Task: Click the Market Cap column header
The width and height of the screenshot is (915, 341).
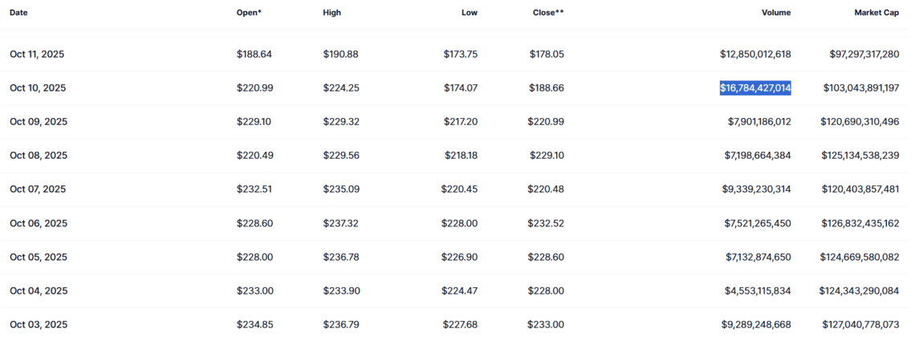Action: click(878, 12)
